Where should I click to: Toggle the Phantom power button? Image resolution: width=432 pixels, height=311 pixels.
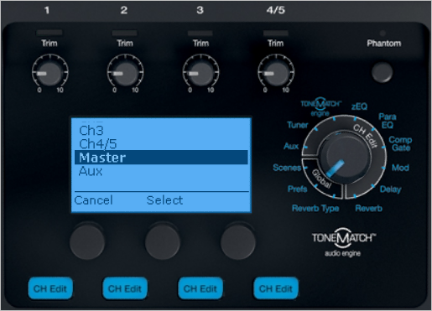[383, 72]
